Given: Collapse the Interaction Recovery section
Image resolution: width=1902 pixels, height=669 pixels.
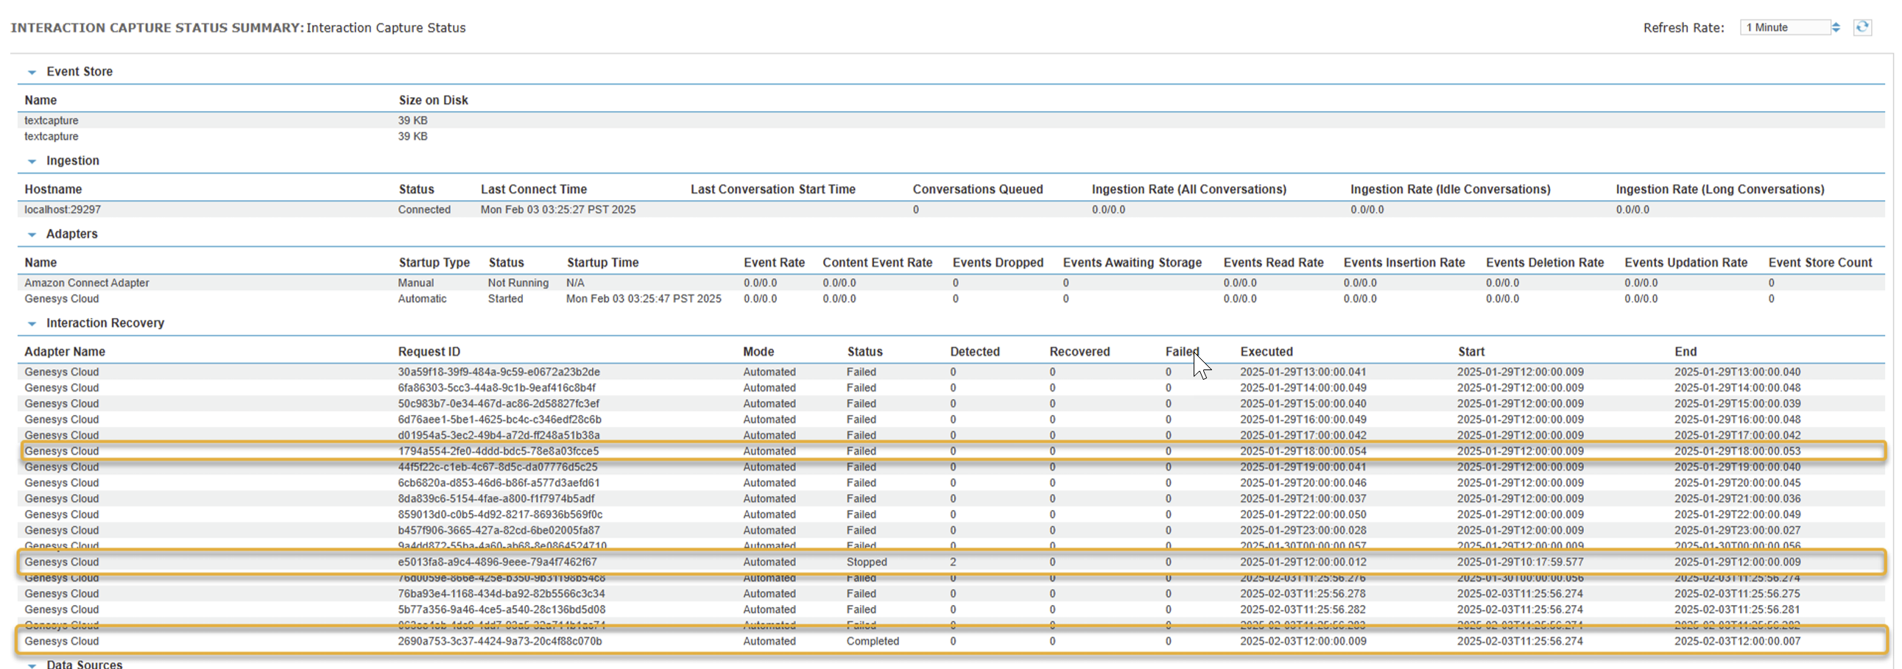Looking at the screenshot, I should click(32, 324).
